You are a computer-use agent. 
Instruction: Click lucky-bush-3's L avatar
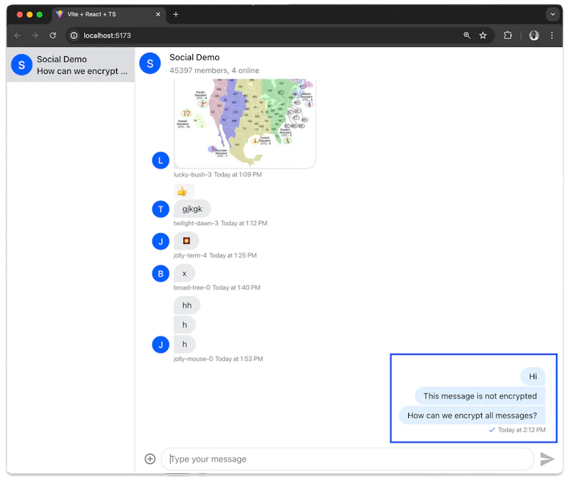tap(161, 160)
